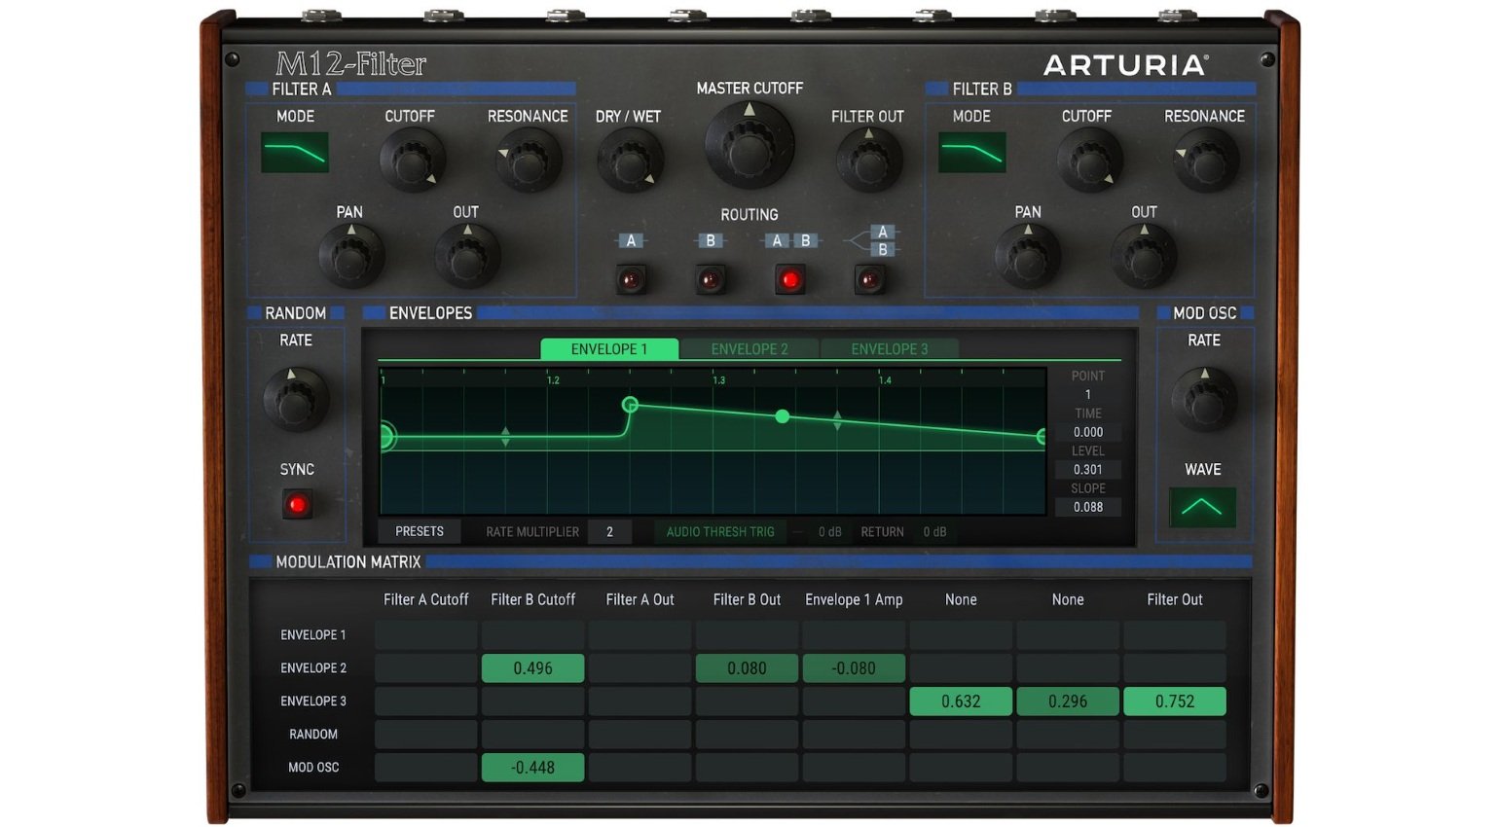Screen dimensions: 1499x827
Task: Click the Master Cutoff knob
Action: 749,147
